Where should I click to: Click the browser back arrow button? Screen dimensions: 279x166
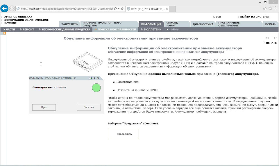click(x=4, y=8)
